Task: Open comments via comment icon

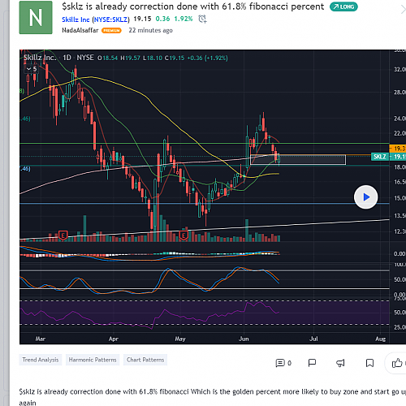Action: [280, 363]
